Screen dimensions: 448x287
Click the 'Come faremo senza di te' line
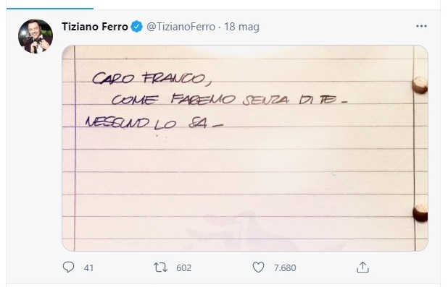coord(229,99)
